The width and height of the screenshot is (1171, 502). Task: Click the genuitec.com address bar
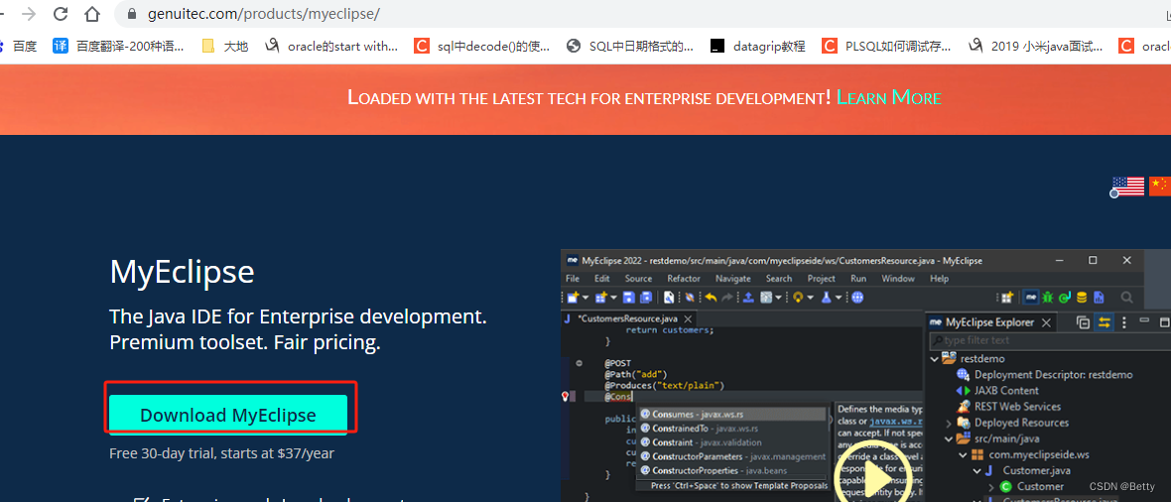tap(642, 14)
